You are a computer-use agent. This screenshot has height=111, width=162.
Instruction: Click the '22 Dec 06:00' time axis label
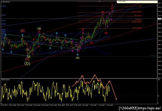click(45, 105)
